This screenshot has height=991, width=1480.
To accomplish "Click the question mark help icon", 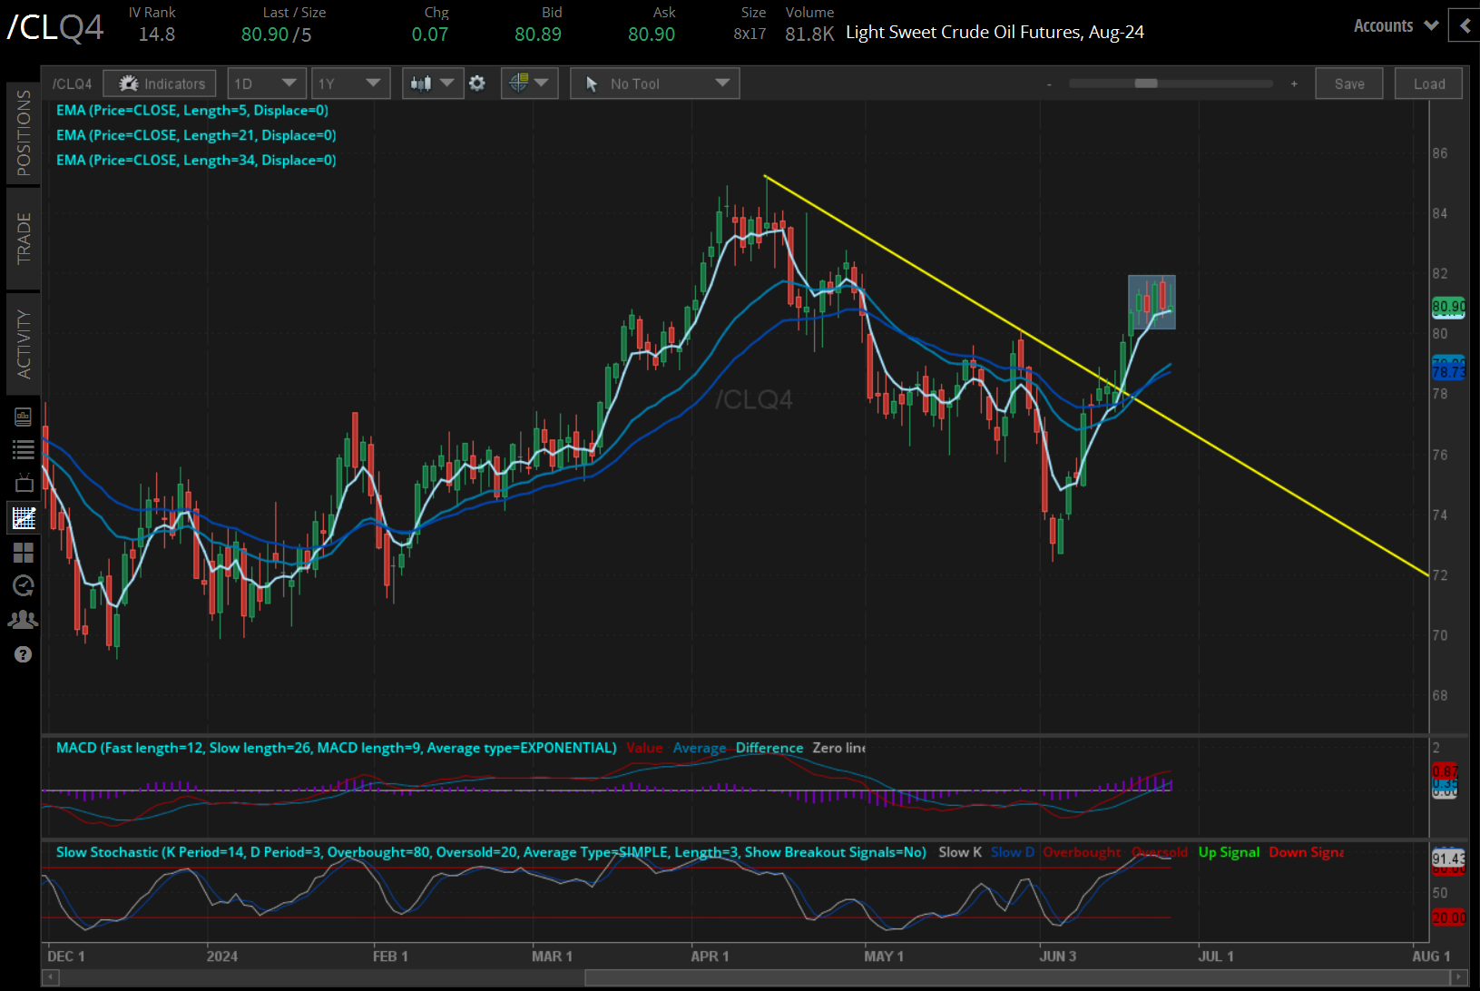I will pos(24,654).
